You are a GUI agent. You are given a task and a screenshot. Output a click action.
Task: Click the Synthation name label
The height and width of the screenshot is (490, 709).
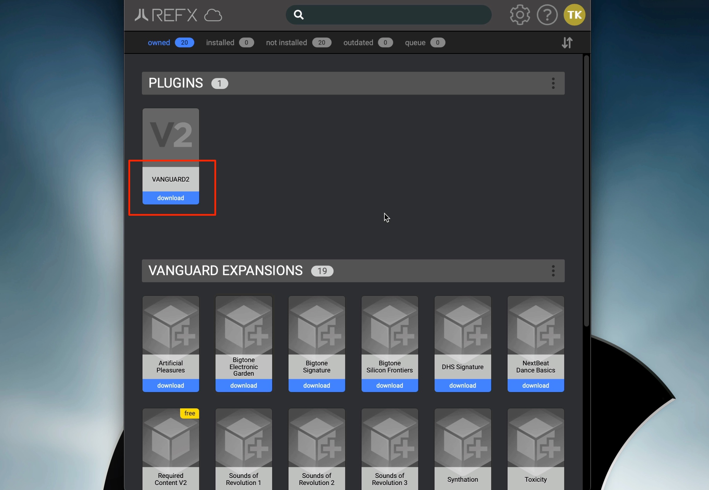click(463, 479)
